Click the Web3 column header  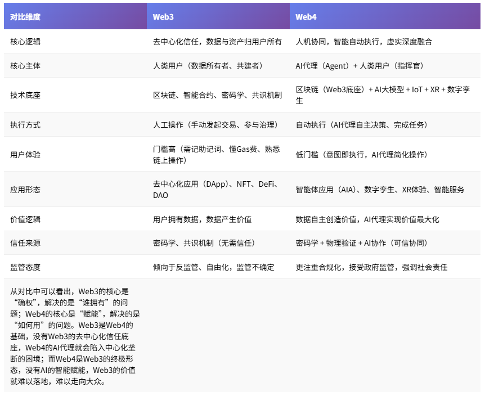click(x=163, y=17)
